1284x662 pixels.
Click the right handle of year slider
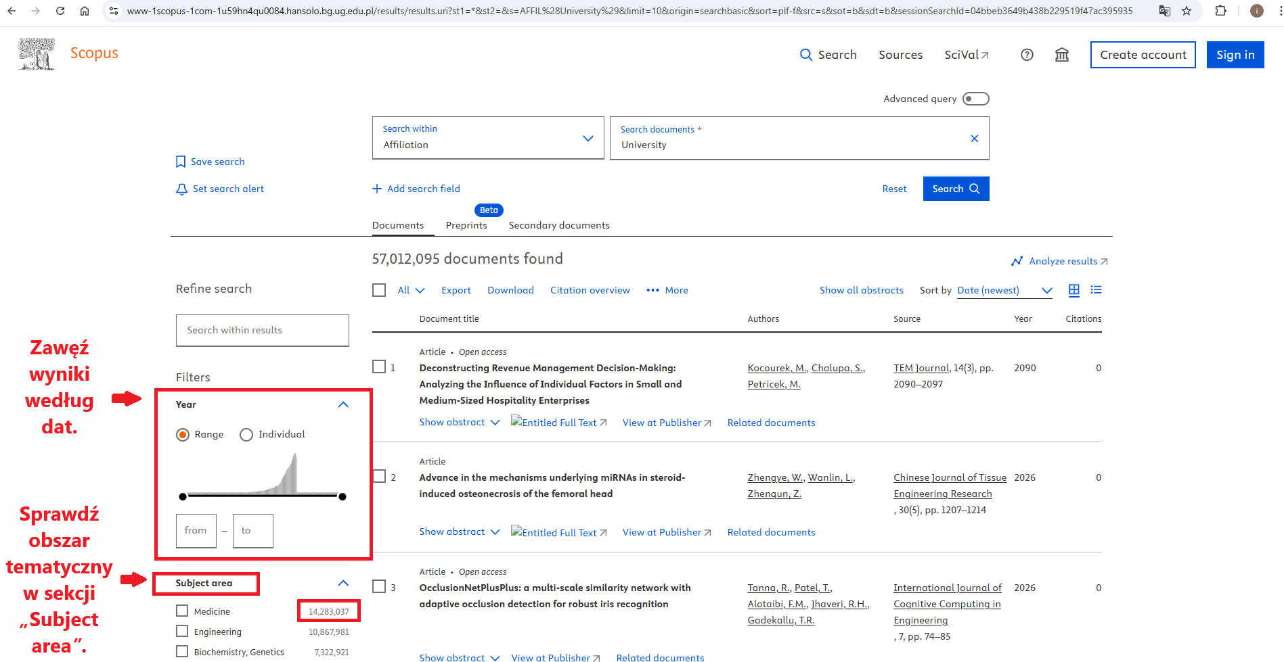(342, 496)
